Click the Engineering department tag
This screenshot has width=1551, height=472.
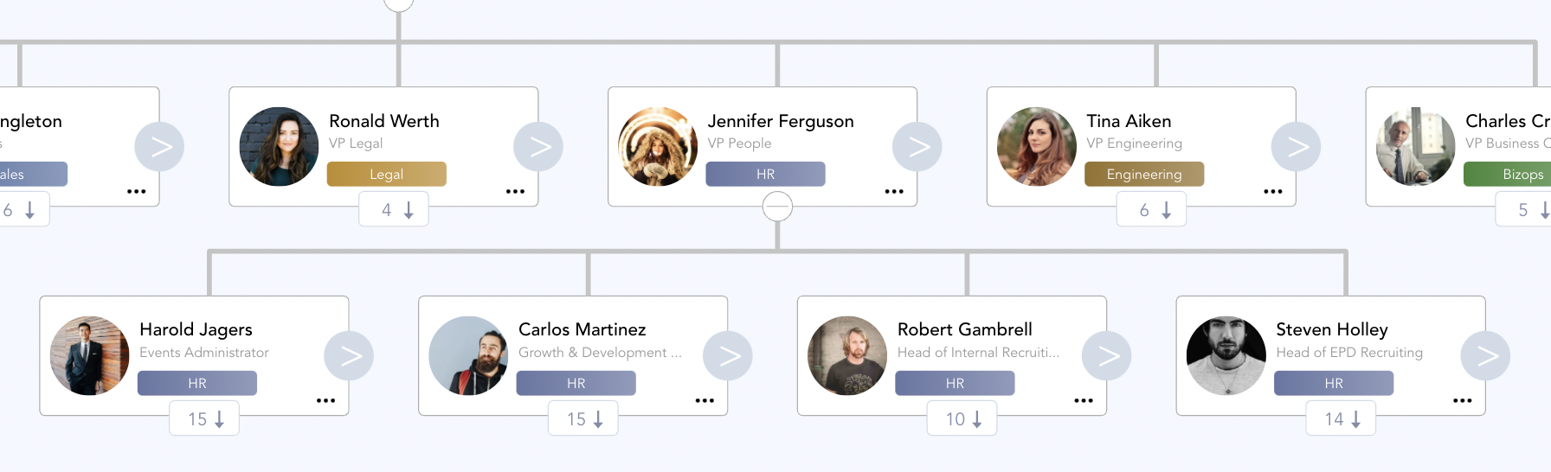(x=1144, y=174)
